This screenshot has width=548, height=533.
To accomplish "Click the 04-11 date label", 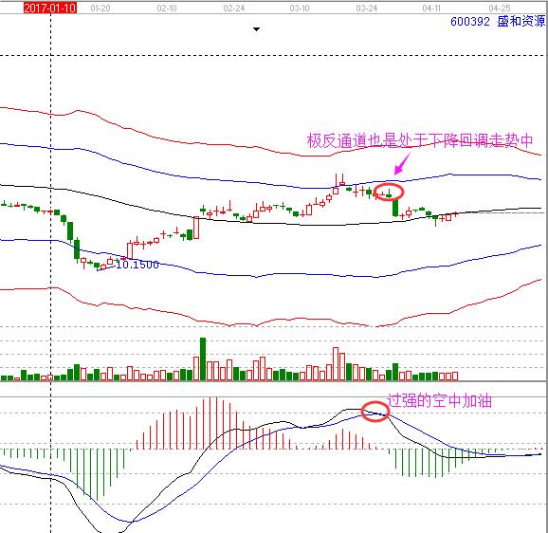I will (431, 8).
